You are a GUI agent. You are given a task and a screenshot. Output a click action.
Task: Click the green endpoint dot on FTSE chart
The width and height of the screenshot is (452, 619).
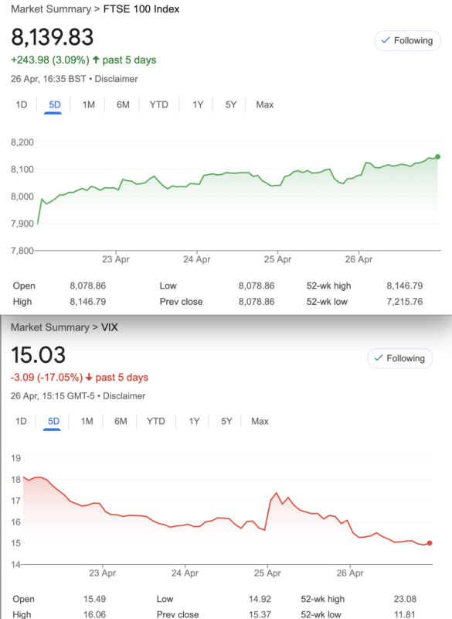pos(437,157)
